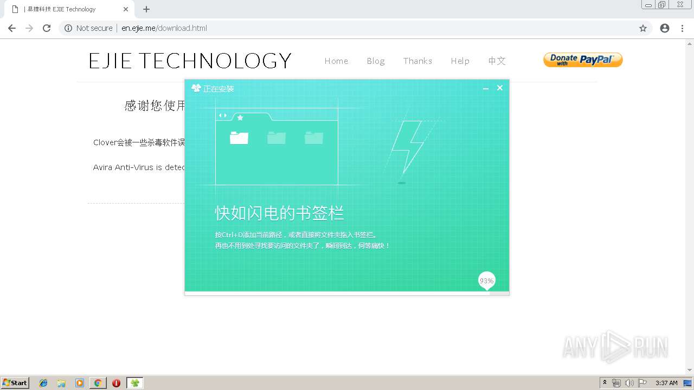
Task: Click the installer progress bar
Action: click(x=347, y=293)
